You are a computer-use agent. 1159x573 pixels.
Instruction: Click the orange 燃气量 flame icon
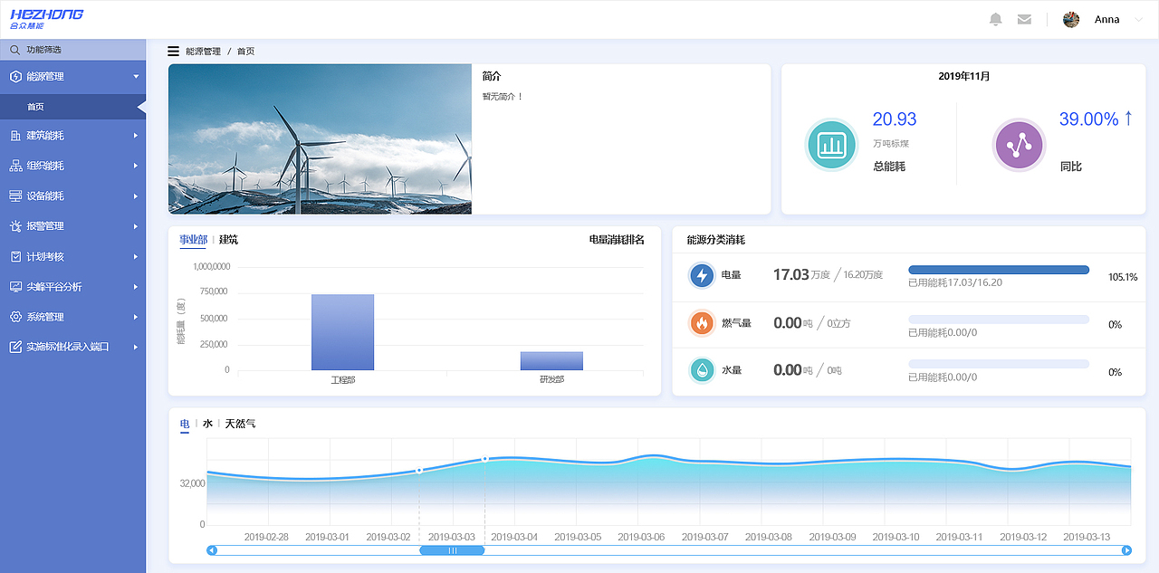702,322
